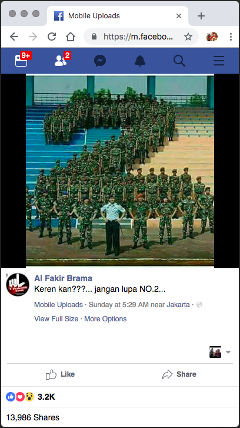
Task: Share the photo post
Action: click(x=179, y=374)
